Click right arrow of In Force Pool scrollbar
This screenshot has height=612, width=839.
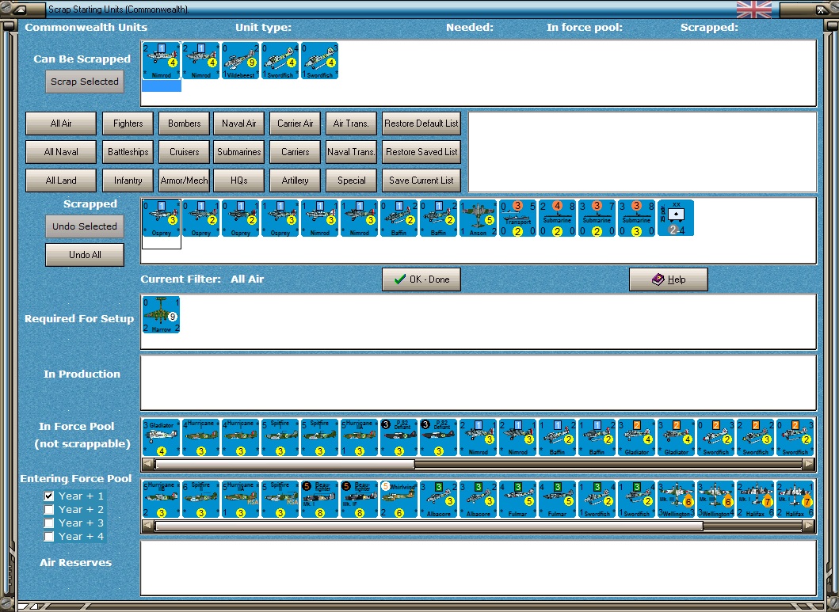tap(809, 465)
